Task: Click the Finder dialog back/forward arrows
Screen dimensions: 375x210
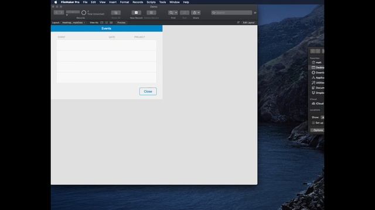Action: pos(315,51)
